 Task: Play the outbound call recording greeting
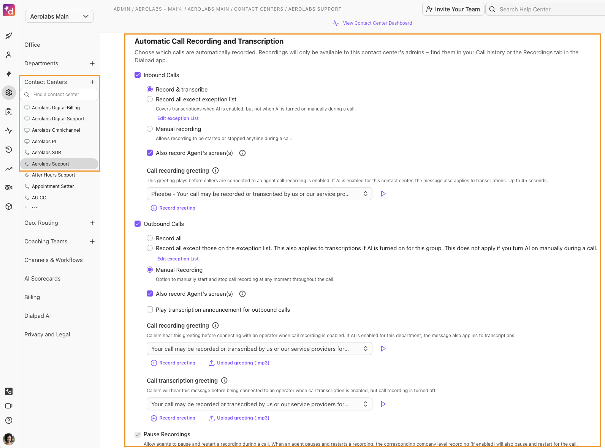(x=383, y=349)
